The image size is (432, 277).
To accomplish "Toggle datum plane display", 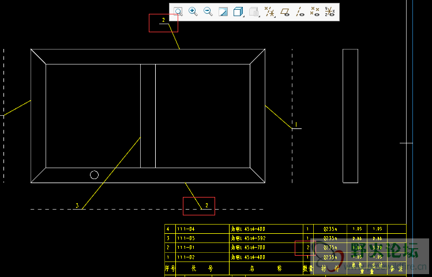I will click(285, 12).
